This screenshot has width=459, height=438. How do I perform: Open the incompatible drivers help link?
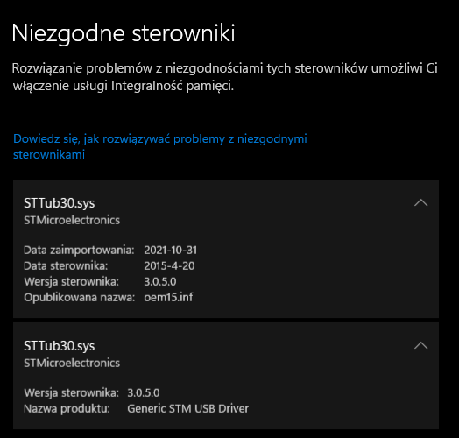tap(159, 146)
